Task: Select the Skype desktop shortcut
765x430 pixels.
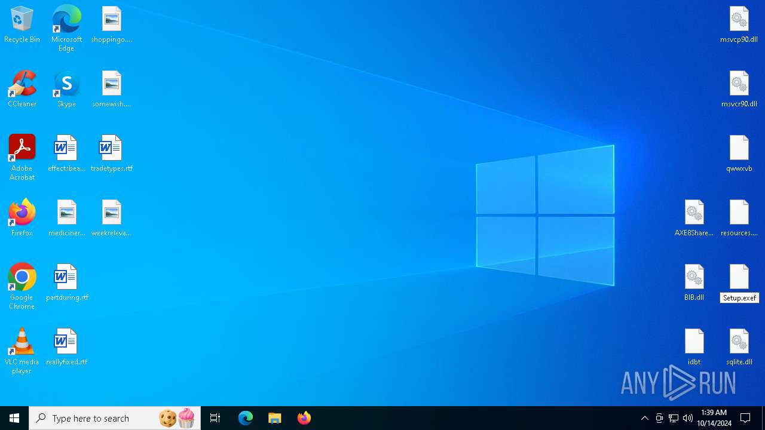Action: (66, 90)
